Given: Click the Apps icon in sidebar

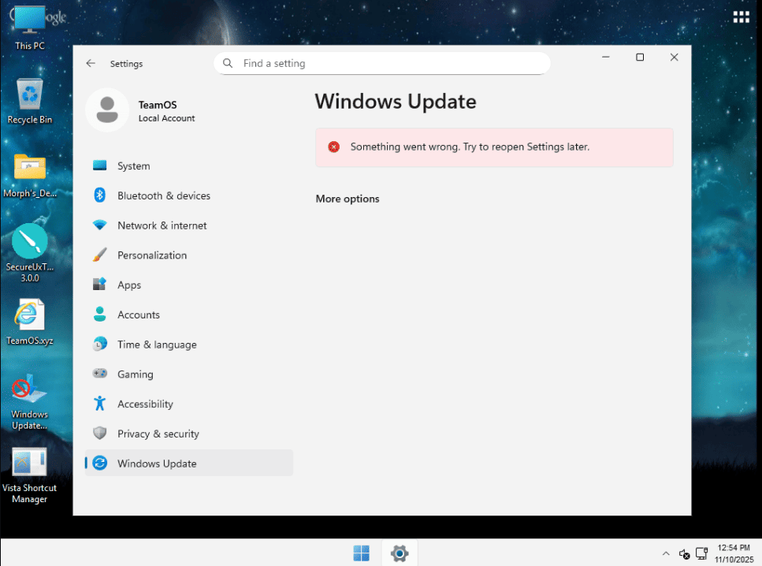Looking at the screenshot, I should (x=99, y=285).
